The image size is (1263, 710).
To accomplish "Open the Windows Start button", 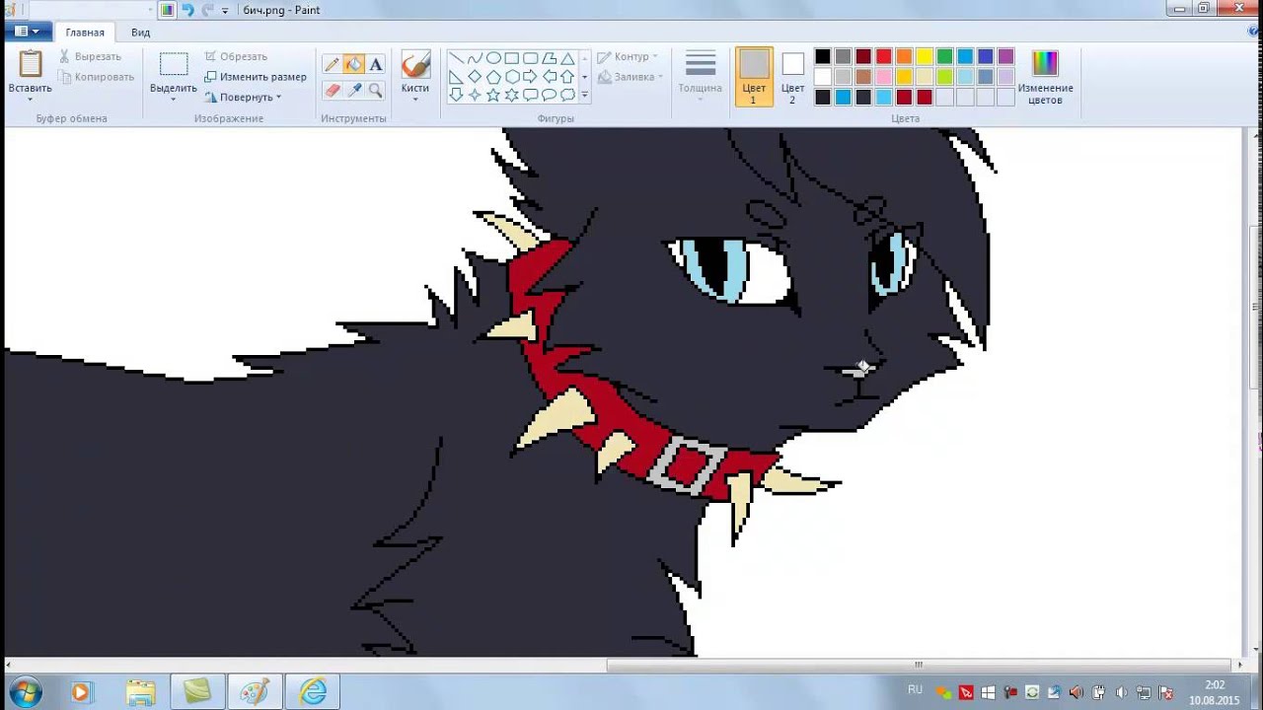I will [25, 692].
